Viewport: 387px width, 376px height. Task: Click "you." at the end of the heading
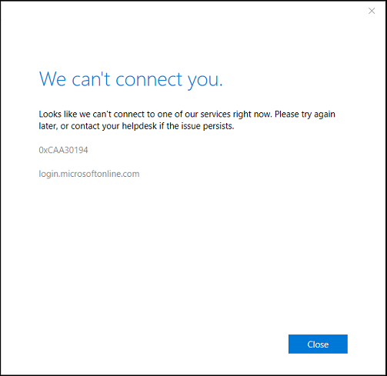pos(205,81)
